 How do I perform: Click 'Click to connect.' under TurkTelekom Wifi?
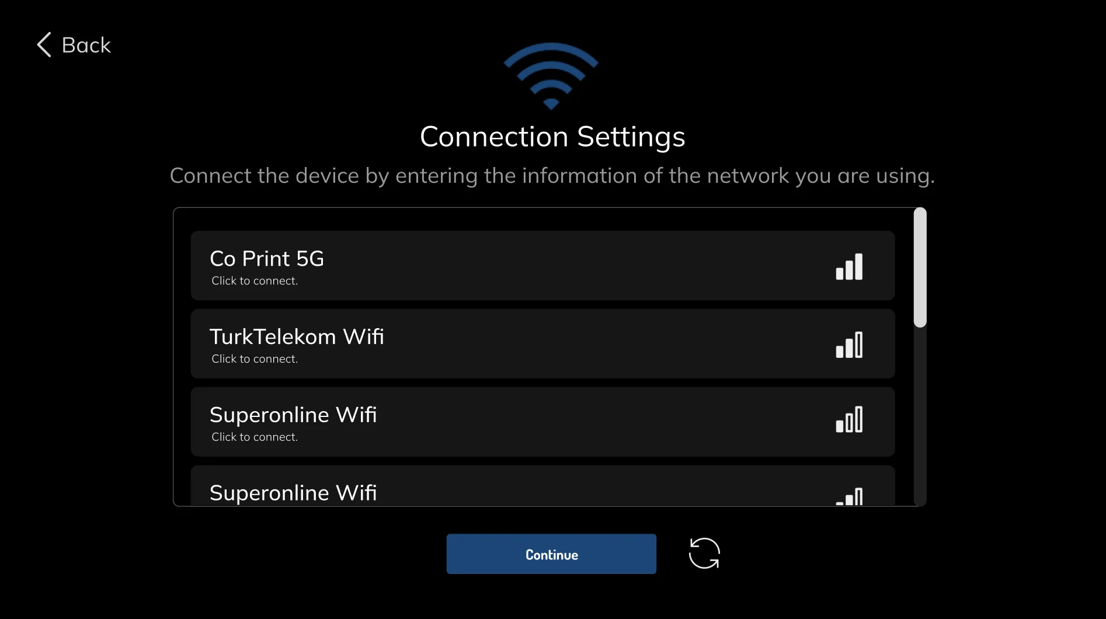coord(255,359)
